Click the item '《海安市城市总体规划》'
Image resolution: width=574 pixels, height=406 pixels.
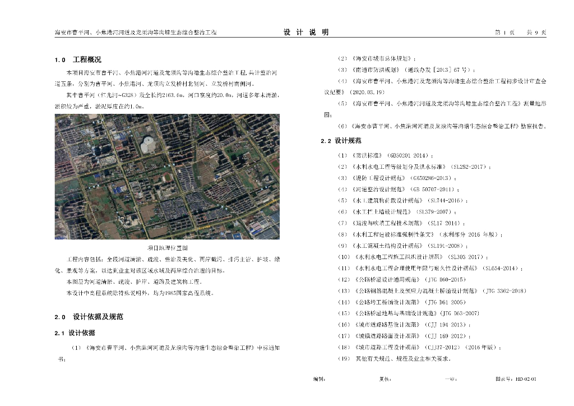tap(382, 58)
